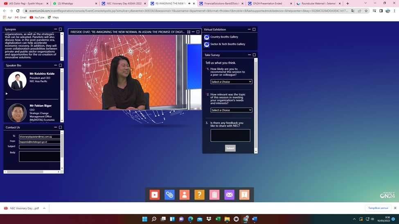This screenshot has width=399, height=224.
Task: Open Microsoft Edge from the taskbar
Action: [x=191, y=219]
